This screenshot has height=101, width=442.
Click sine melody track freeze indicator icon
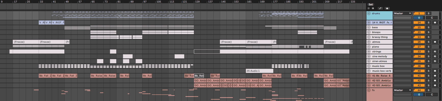[x=435, y=56]
